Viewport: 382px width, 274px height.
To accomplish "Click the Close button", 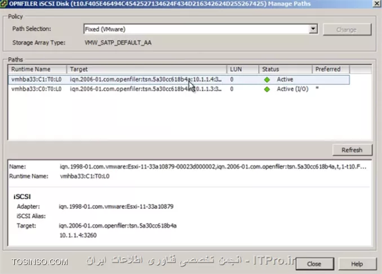I will pos(314,264).
